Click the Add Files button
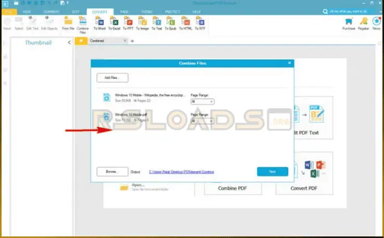Image resolution: width=384 pixels, height=238 pixels. coord(112,78)
